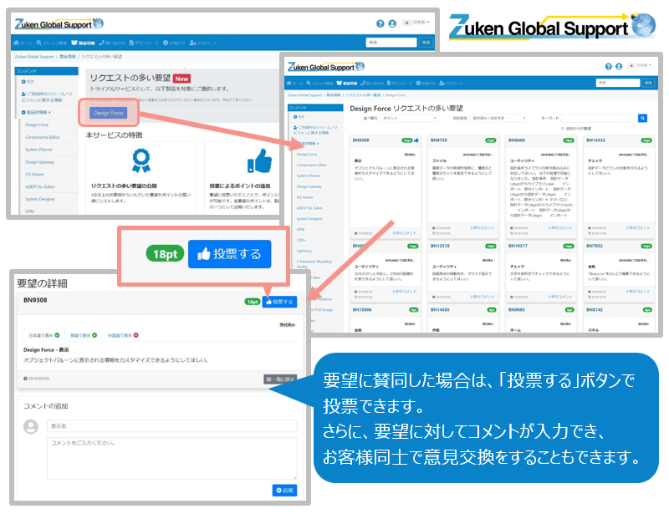This screenshot has width=669, height=514.
Task: Open DG Viewer in the overview page sidebar
Action: pyautogui.click(x=34, y=175)
